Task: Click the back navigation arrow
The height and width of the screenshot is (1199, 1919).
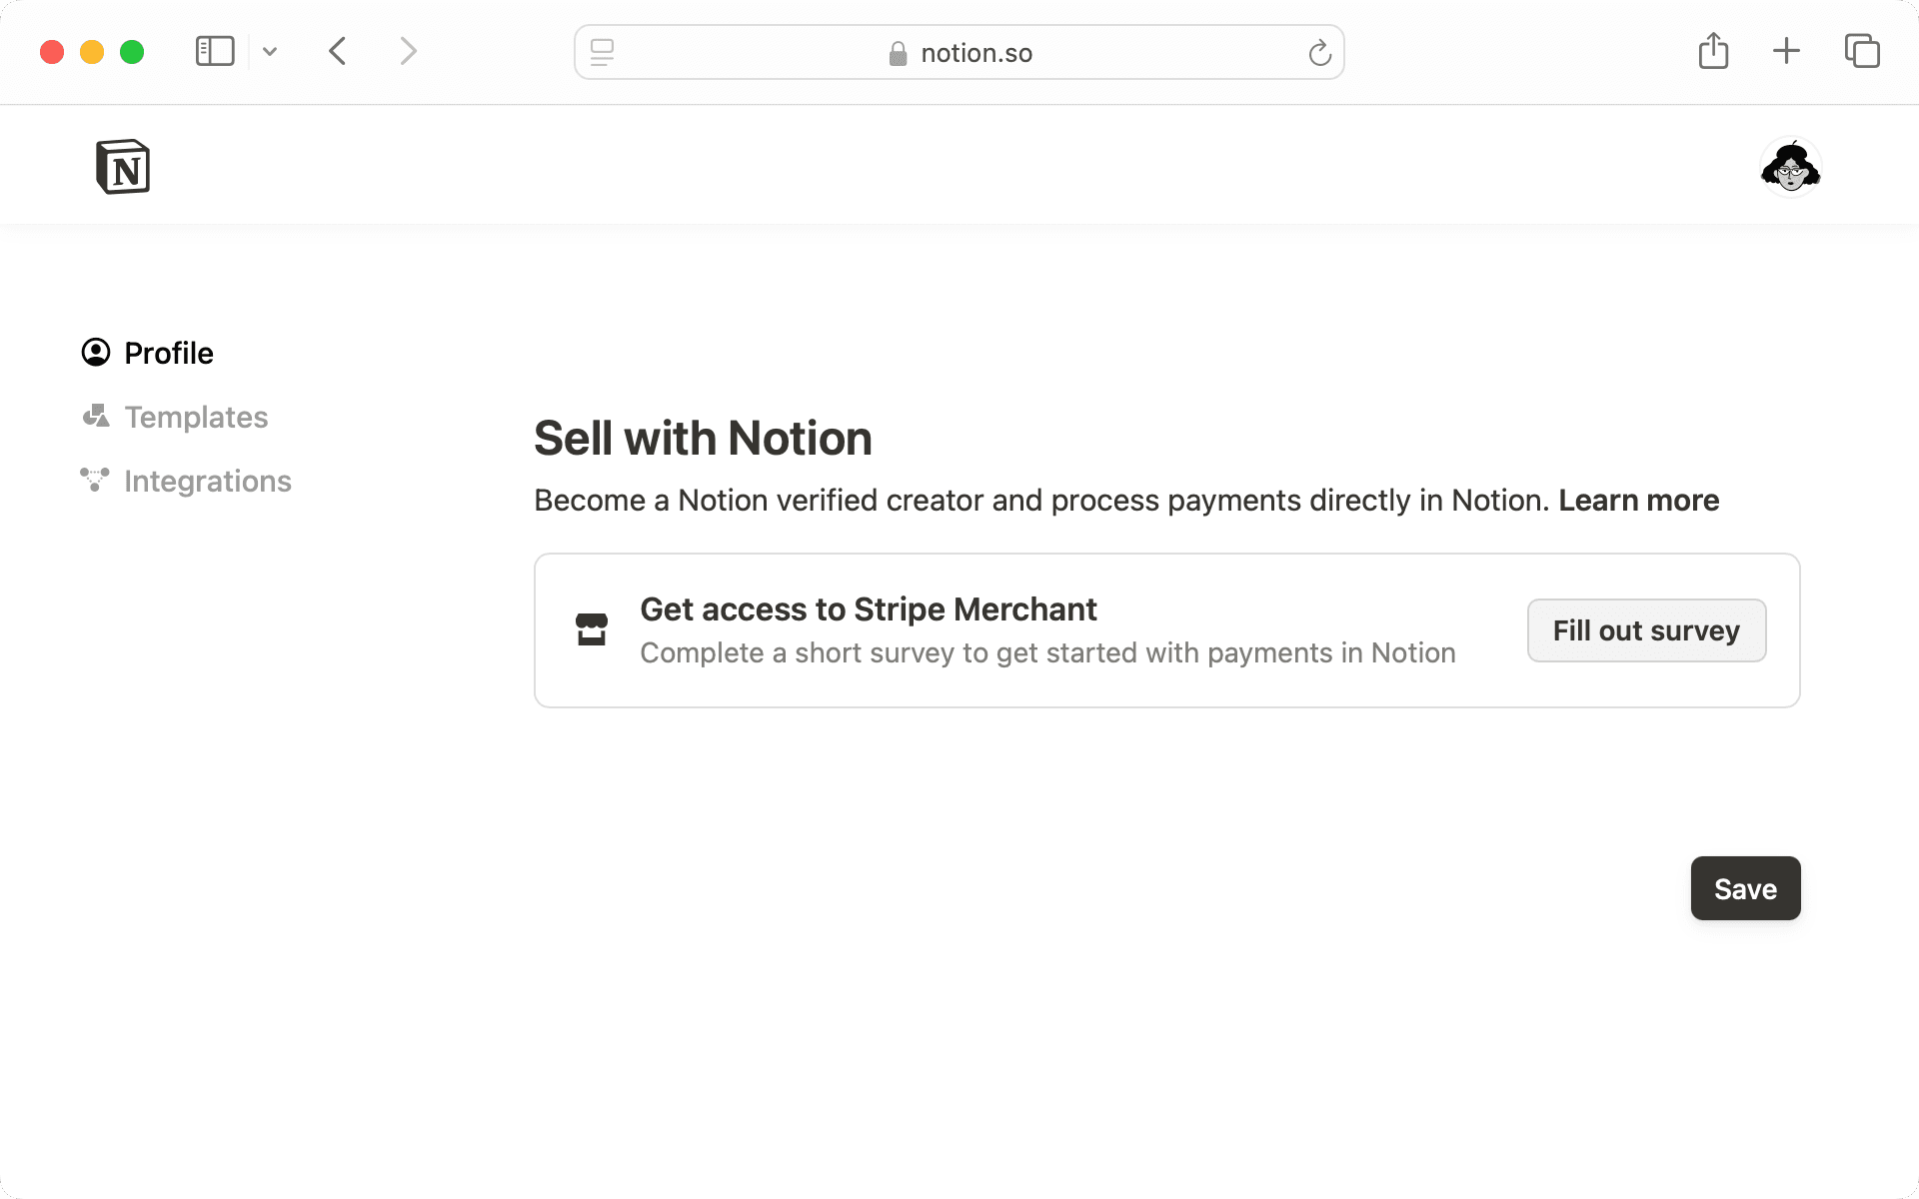Action: [337, 51]
